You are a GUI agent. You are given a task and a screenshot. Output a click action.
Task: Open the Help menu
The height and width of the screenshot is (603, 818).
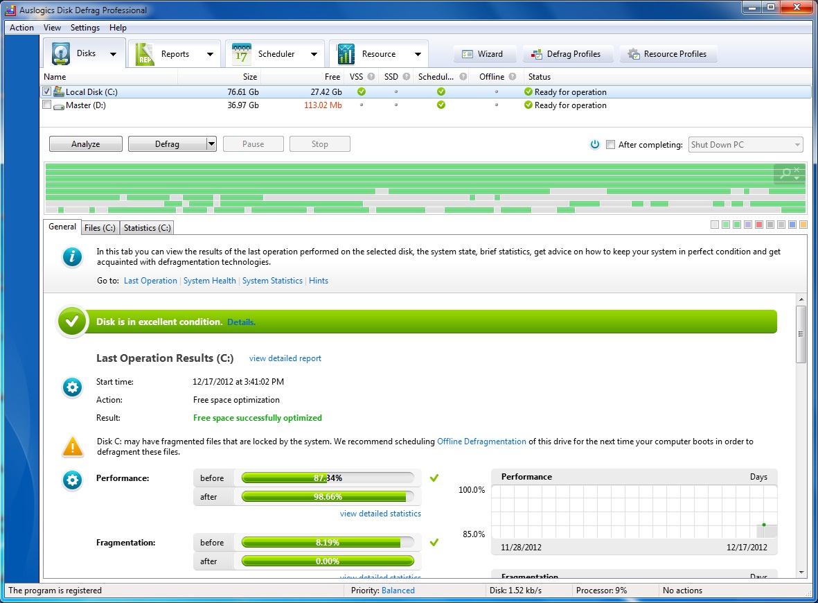pos(118,28)
